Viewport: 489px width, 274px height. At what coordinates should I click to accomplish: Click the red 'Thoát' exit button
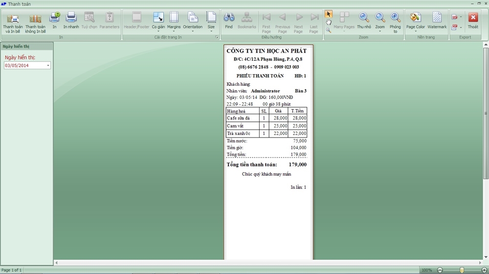tap(473, 20)
